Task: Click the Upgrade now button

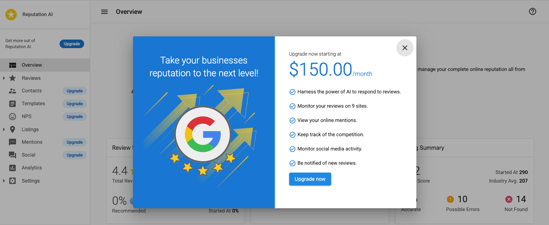Action: (310, 179)
